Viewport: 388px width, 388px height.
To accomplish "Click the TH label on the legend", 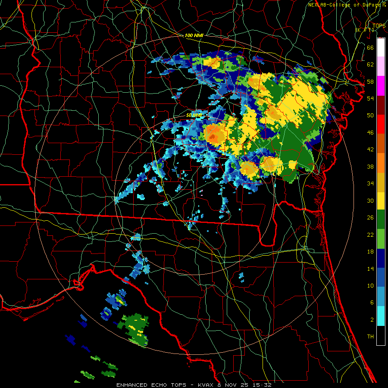I will pyautogui.click(x=370, y=337).
